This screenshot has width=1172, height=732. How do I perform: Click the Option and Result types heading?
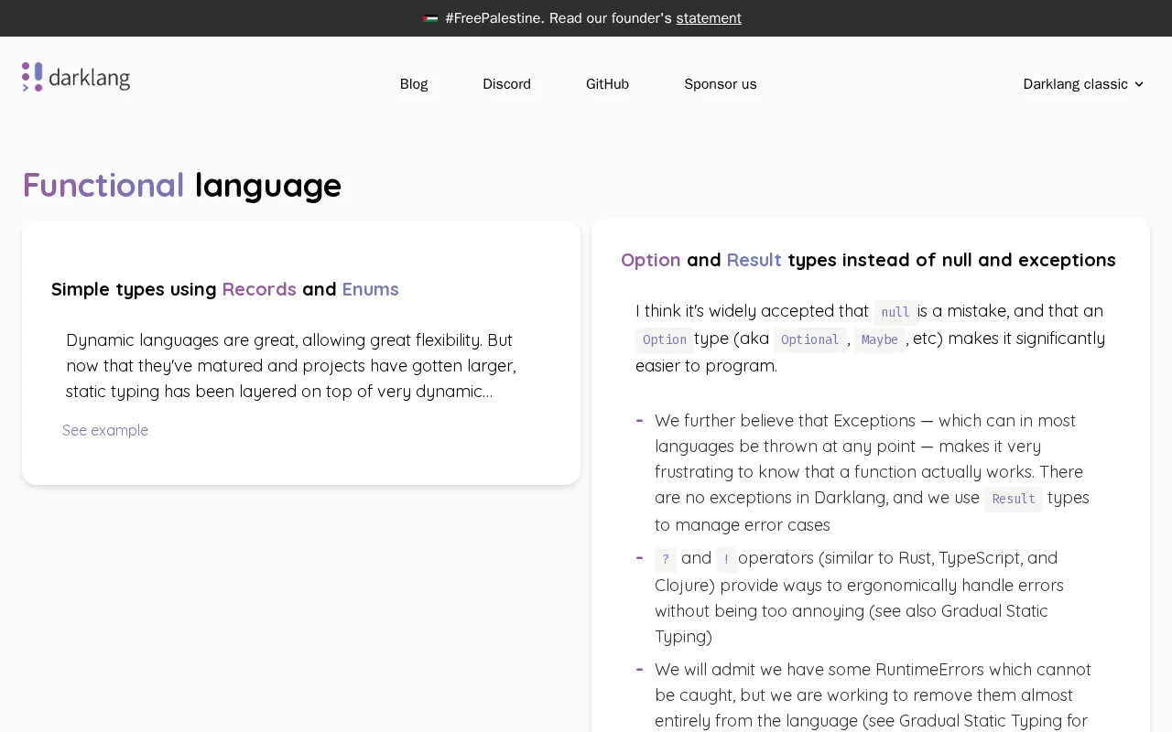(868, 260)
